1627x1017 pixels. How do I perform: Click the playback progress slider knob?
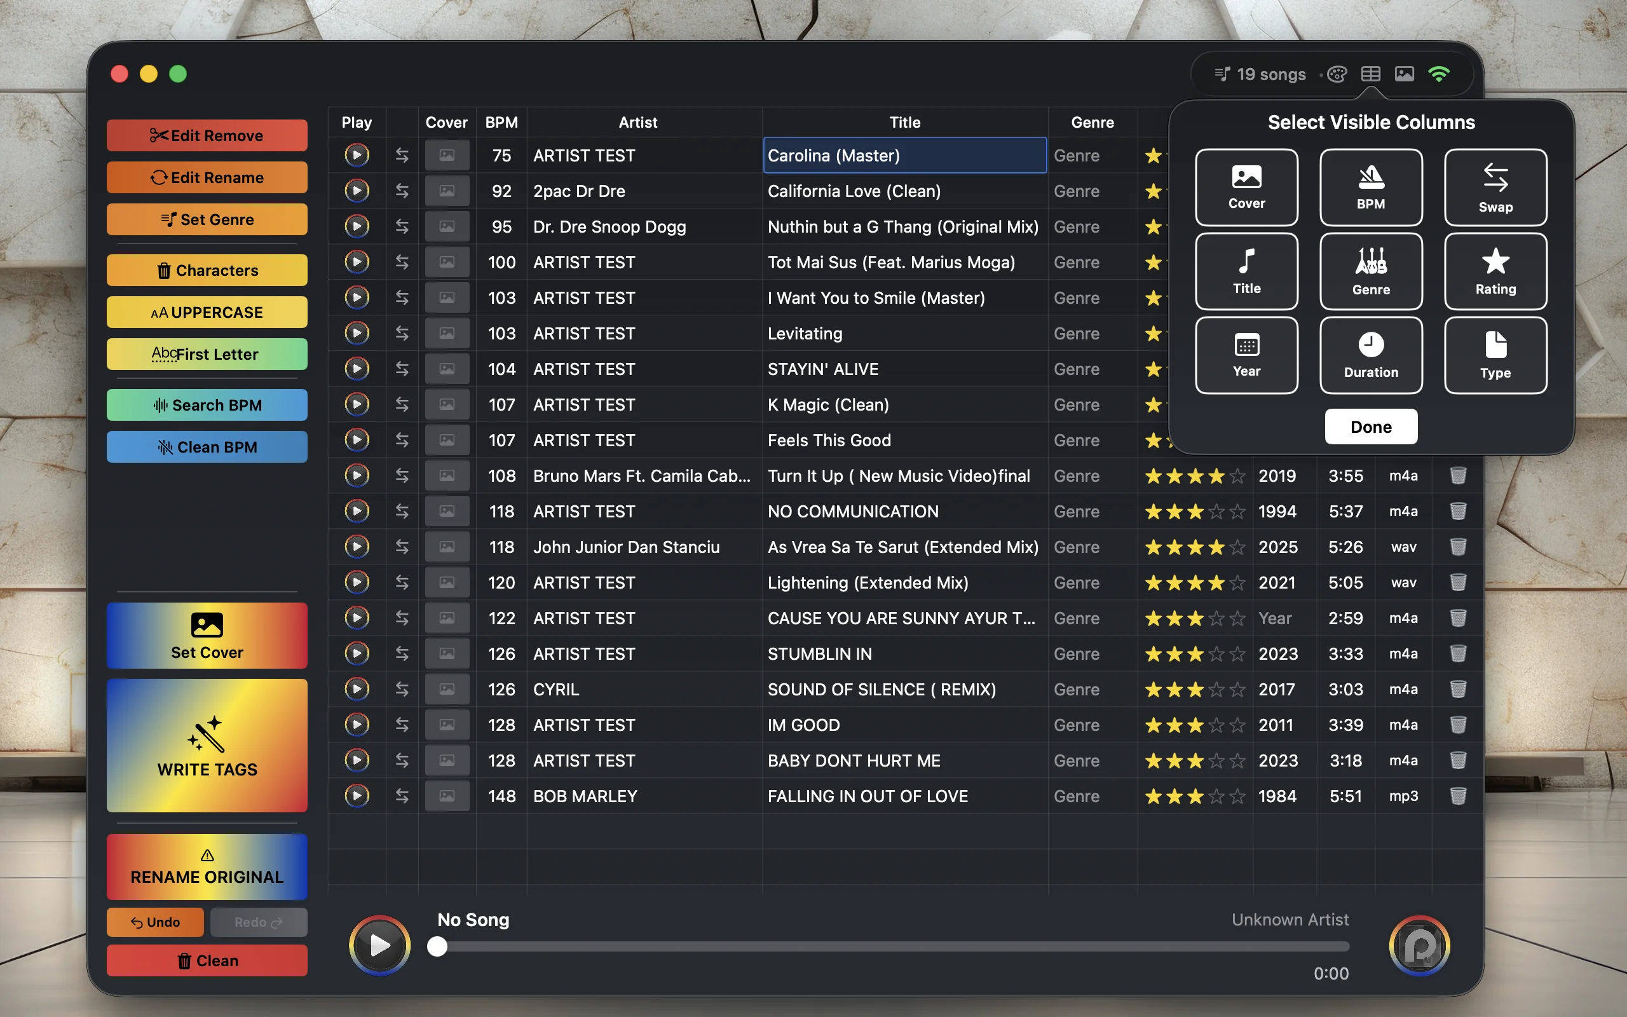[x=438, y=946]
